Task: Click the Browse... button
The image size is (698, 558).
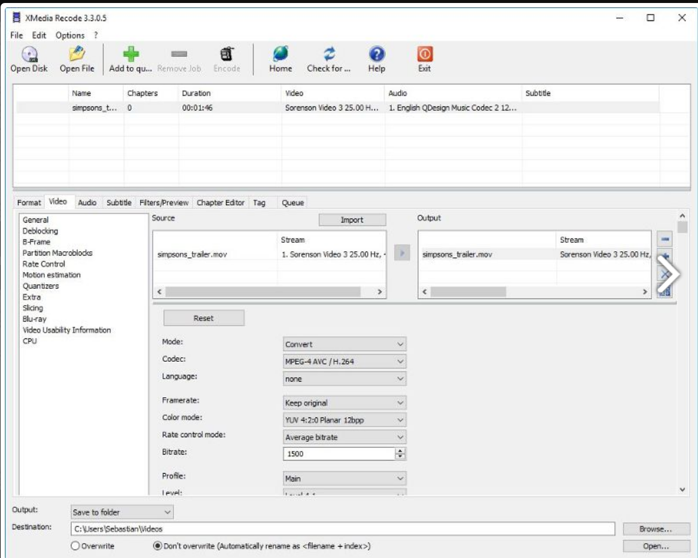Action: (x=656, y=529)
